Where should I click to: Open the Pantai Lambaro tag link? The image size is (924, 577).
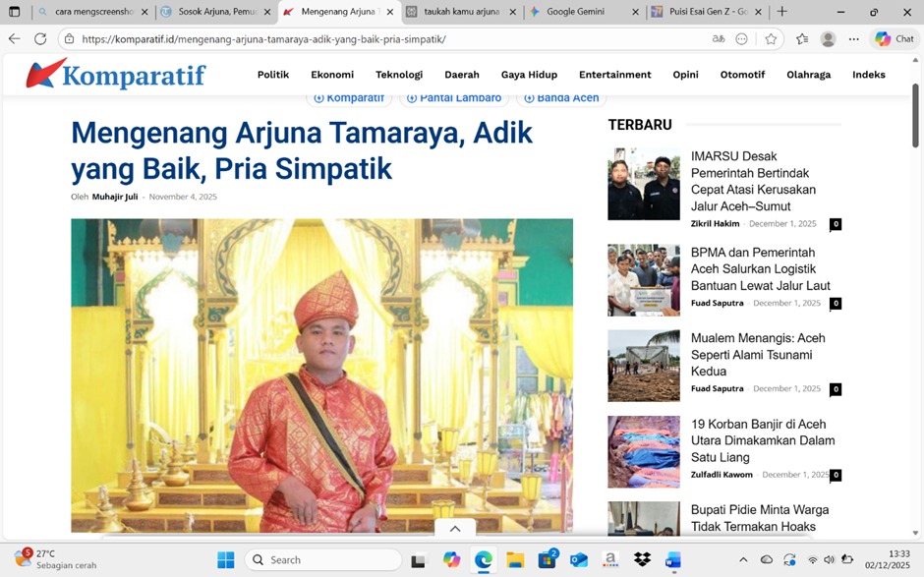453,98
